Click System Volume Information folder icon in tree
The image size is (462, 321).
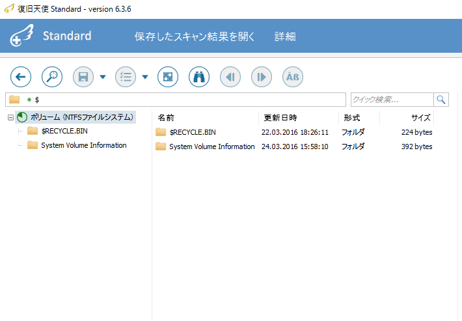click(33, 145)
